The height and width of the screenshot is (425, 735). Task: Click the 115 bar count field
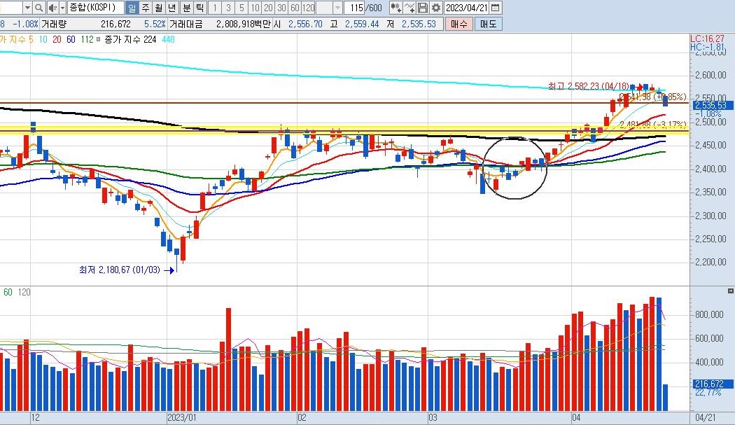pyautogui.click(x=356, y=8)
